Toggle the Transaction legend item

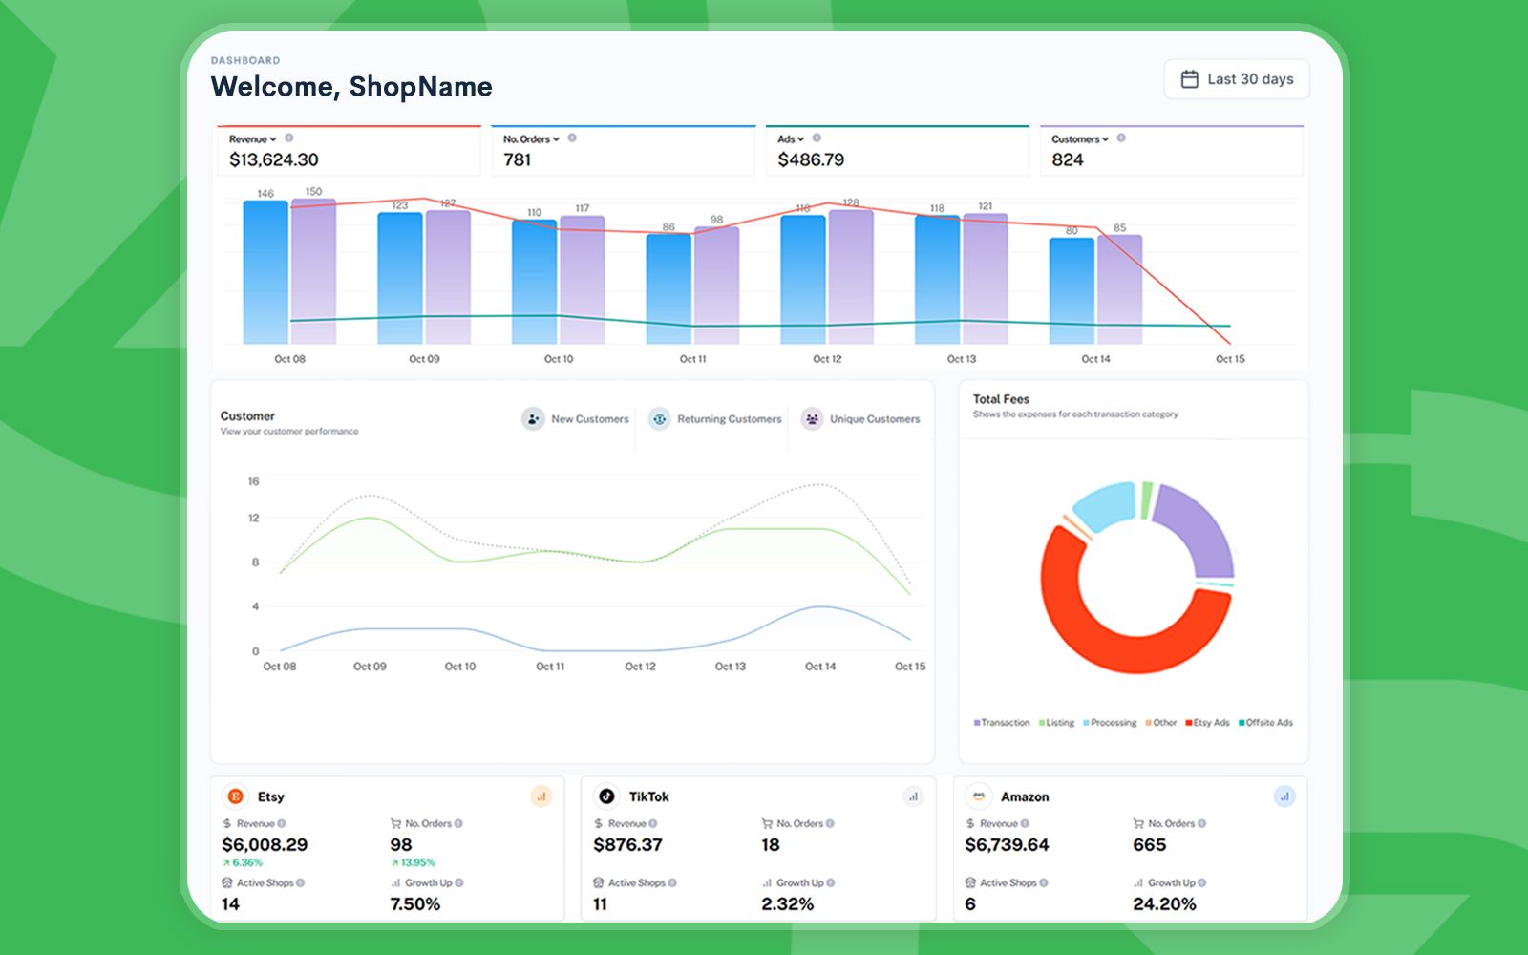1001,723
